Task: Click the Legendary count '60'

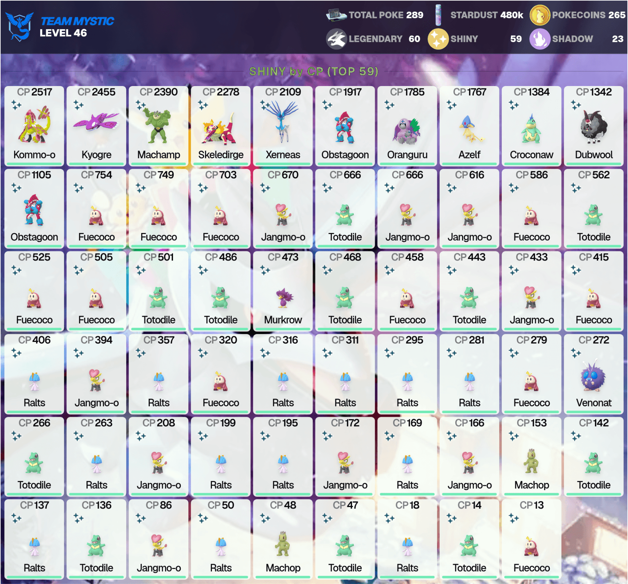Action: pyautogui.click(x=414, y=39)
